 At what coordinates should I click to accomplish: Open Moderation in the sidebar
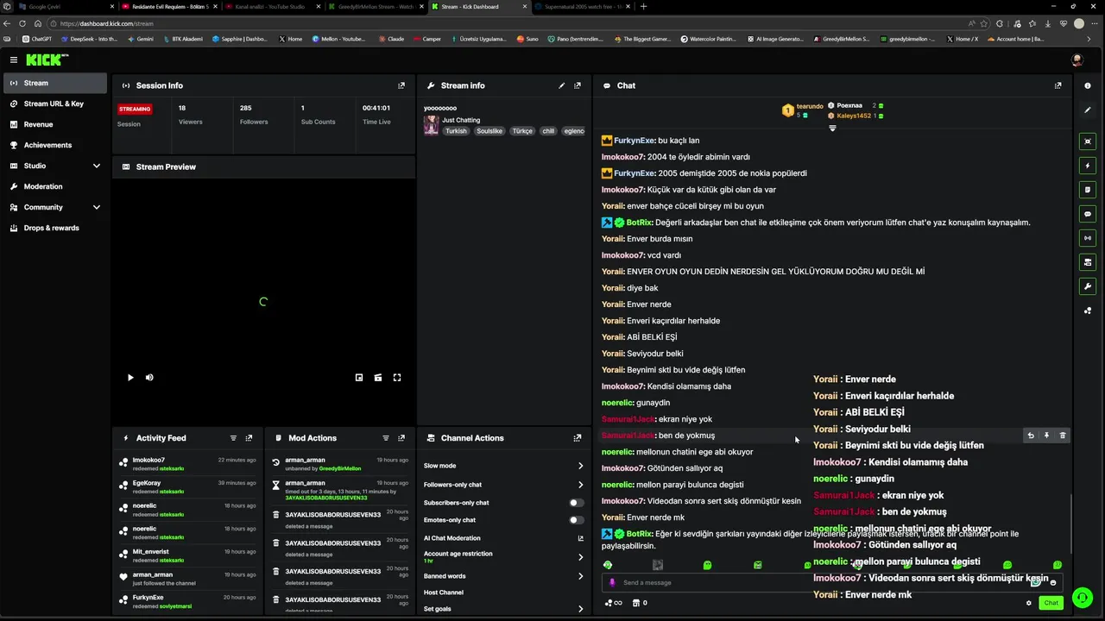tap(55, 186)
